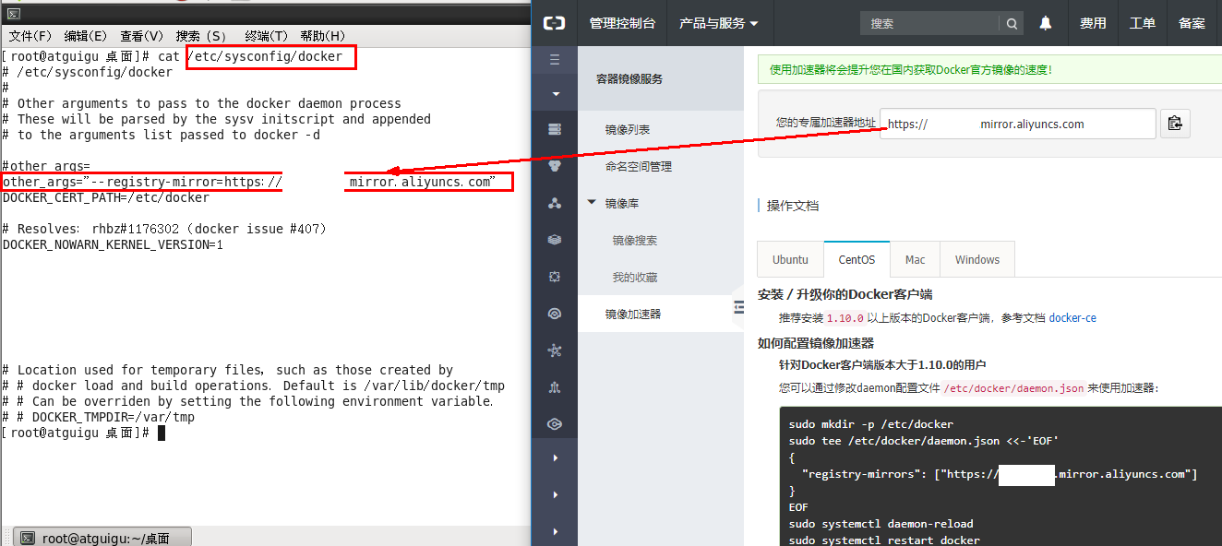Screen dimensions: 1222x546
Task: Open the star network icon in left rail
Action: tap(555, 350)
